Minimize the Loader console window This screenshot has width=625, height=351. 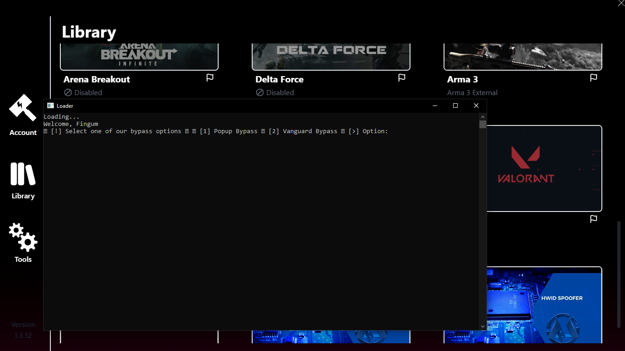pyautogui.click(x=435, y=106)
